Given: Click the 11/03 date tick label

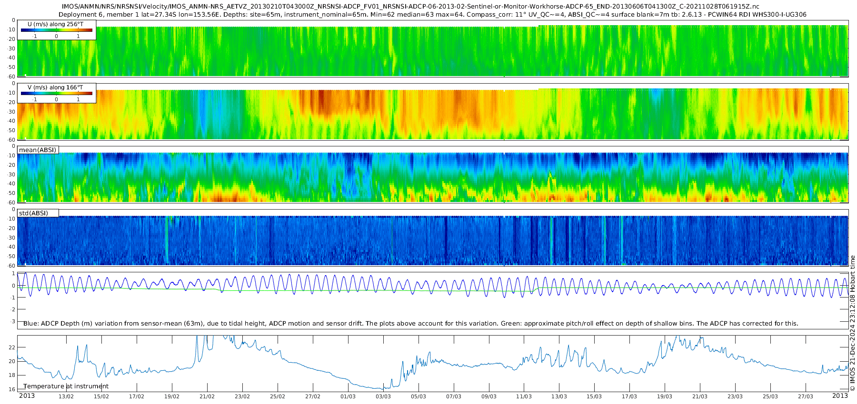Looking at the screenshot, I should coord(524,397).
